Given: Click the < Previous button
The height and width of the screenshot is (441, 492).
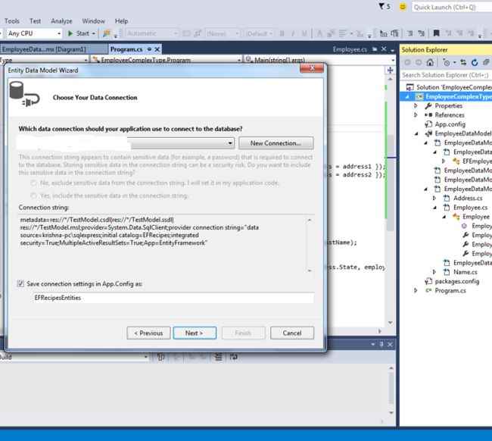Looking at the screenshot, I should click(148, 333).
